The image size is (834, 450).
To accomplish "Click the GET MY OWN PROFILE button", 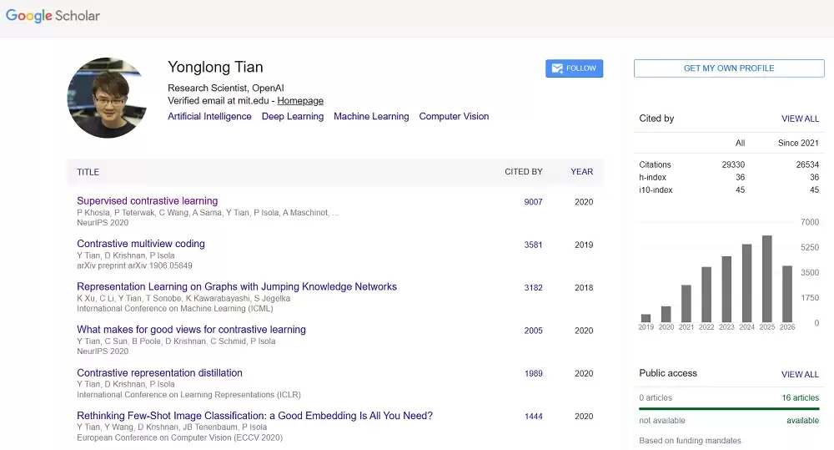I will tap(729, 68).
